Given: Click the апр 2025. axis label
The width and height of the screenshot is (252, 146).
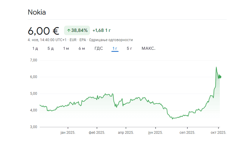Looking at the screenshot, I should pos(126,133).
